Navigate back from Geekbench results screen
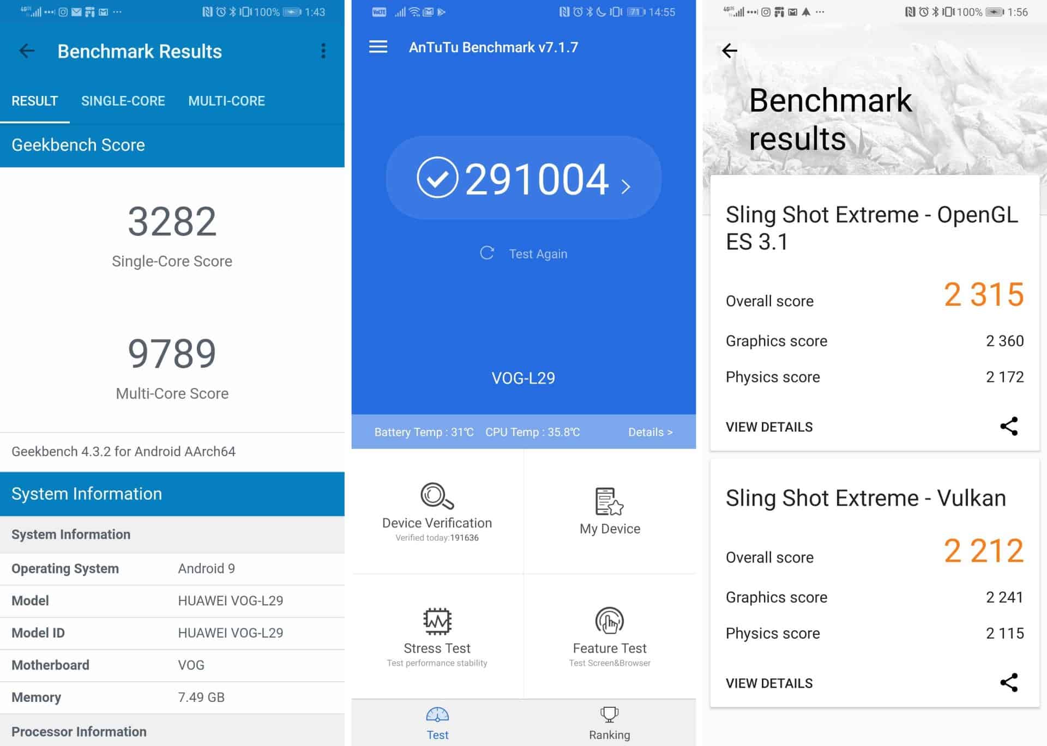 pyautogui.click(x=27, y=51)
